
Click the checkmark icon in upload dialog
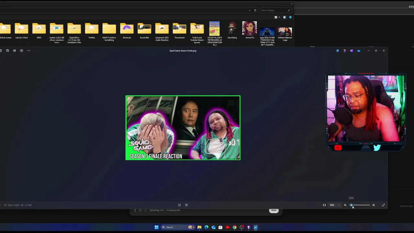point(145,210)
